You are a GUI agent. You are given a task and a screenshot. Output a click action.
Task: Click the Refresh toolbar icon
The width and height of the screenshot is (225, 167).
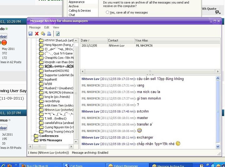pyautogui.click(x=58, y=34)
